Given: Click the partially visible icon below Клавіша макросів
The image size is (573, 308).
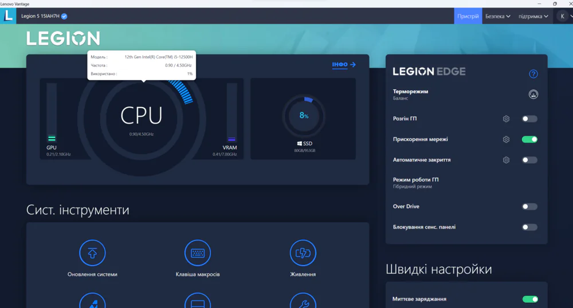Looking at the screenshot, I should tap(198, 301).
